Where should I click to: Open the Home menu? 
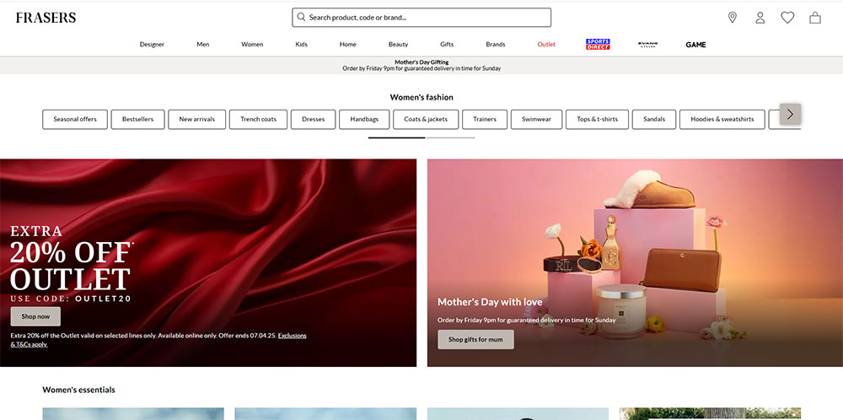click(x=348, y=45)
